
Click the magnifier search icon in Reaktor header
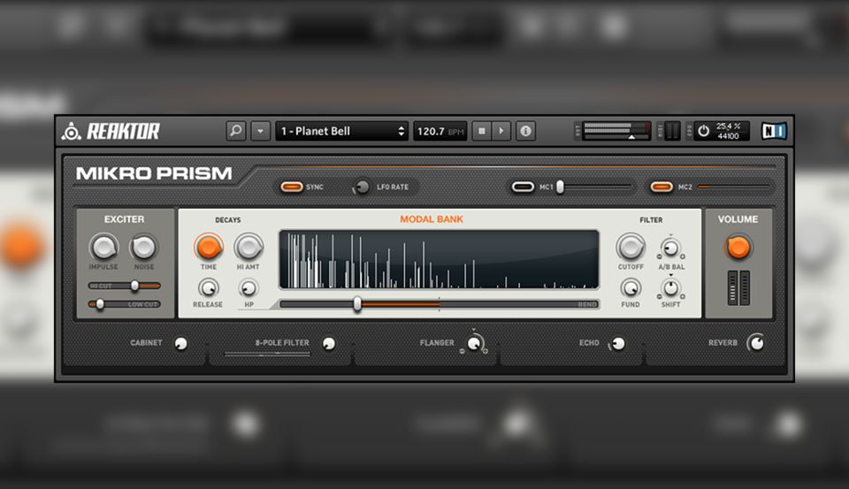(236, 131)
